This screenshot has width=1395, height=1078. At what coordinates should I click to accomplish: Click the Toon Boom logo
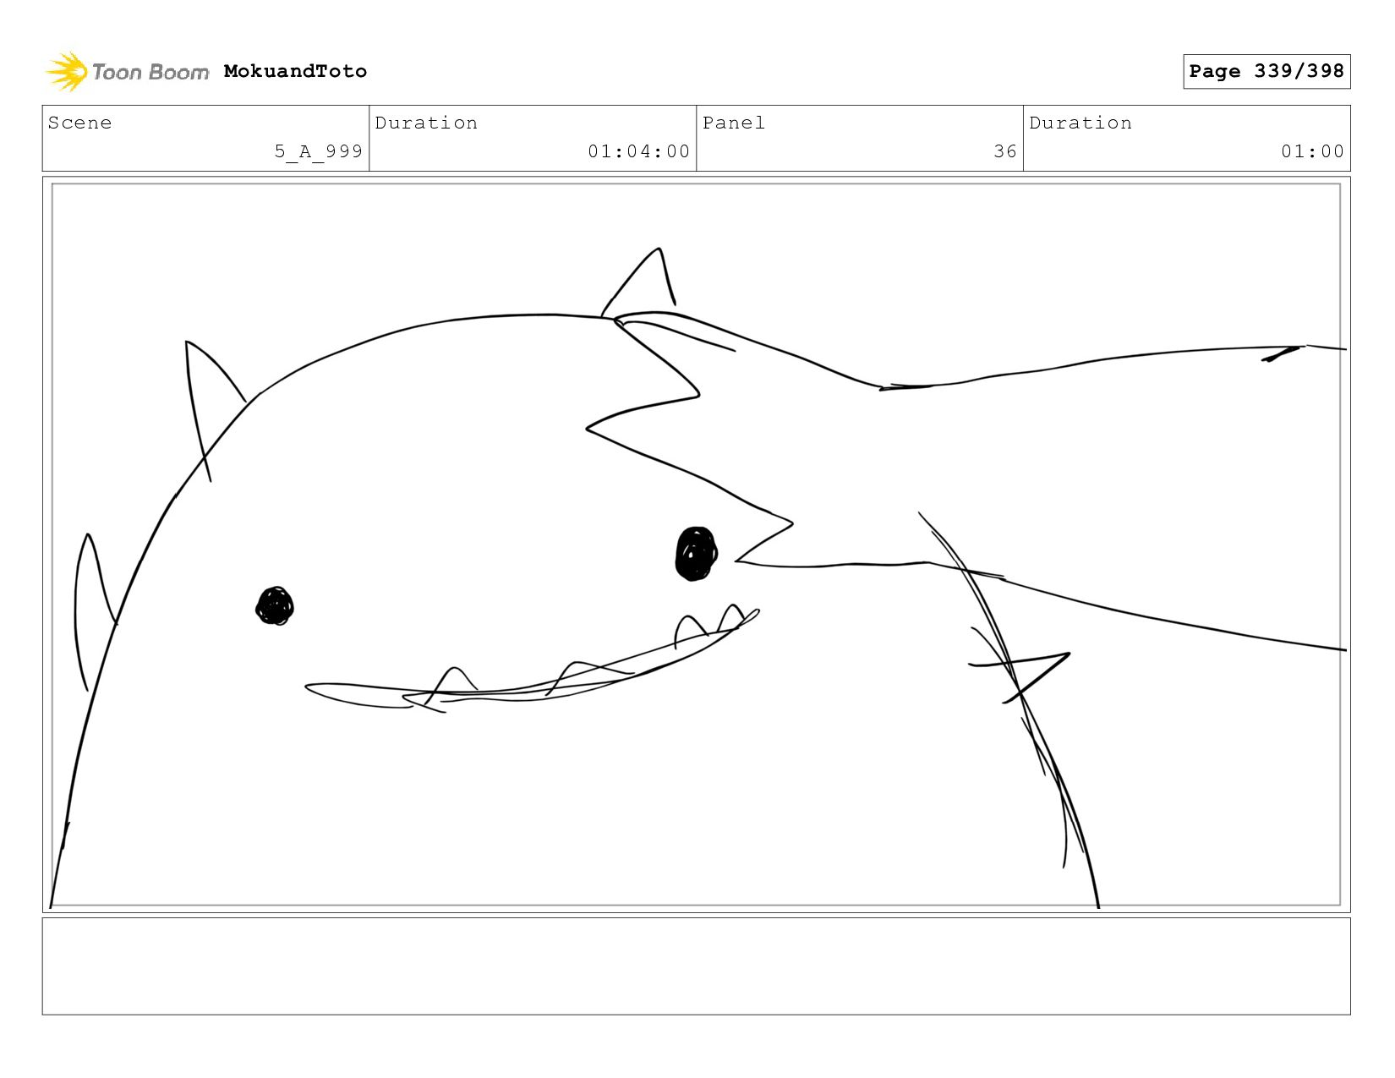(x=127, y=72)
